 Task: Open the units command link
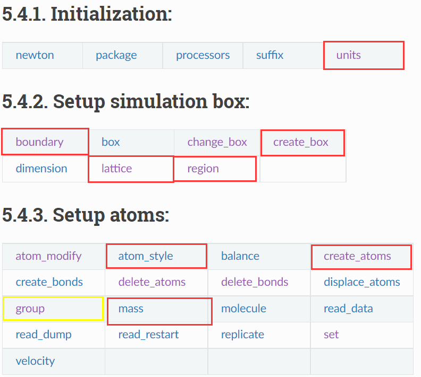click(348, 55)
